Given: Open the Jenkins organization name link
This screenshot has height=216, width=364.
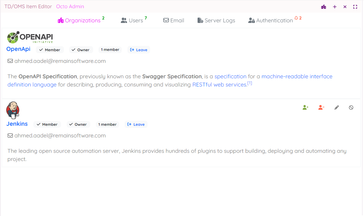Looking at the screenshot, I should pos(17,124).
